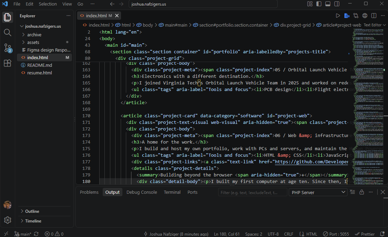Image resolution: width=388 pixels, height=237 pixels.
Task: Run the file with play icon
Action: (338, 16)
